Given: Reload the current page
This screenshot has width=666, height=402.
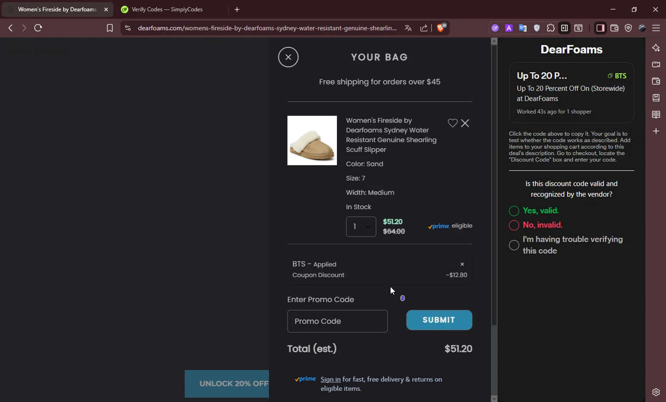Looking at the screenshot, I should click(x=38, y=28).
